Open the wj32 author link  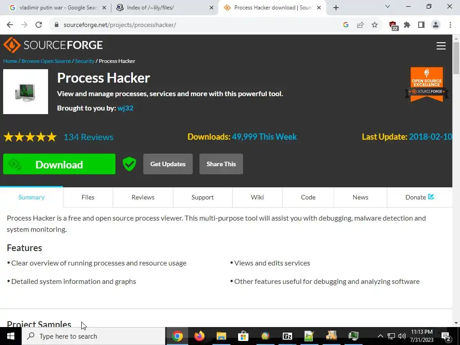pyautogui.click(x=125, y=108)
